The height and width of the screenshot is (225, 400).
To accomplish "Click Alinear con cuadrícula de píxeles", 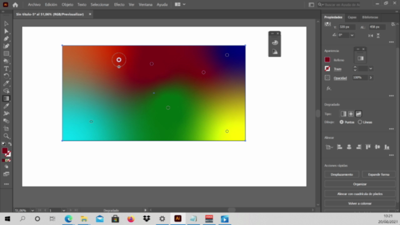I will pos(360,194).
